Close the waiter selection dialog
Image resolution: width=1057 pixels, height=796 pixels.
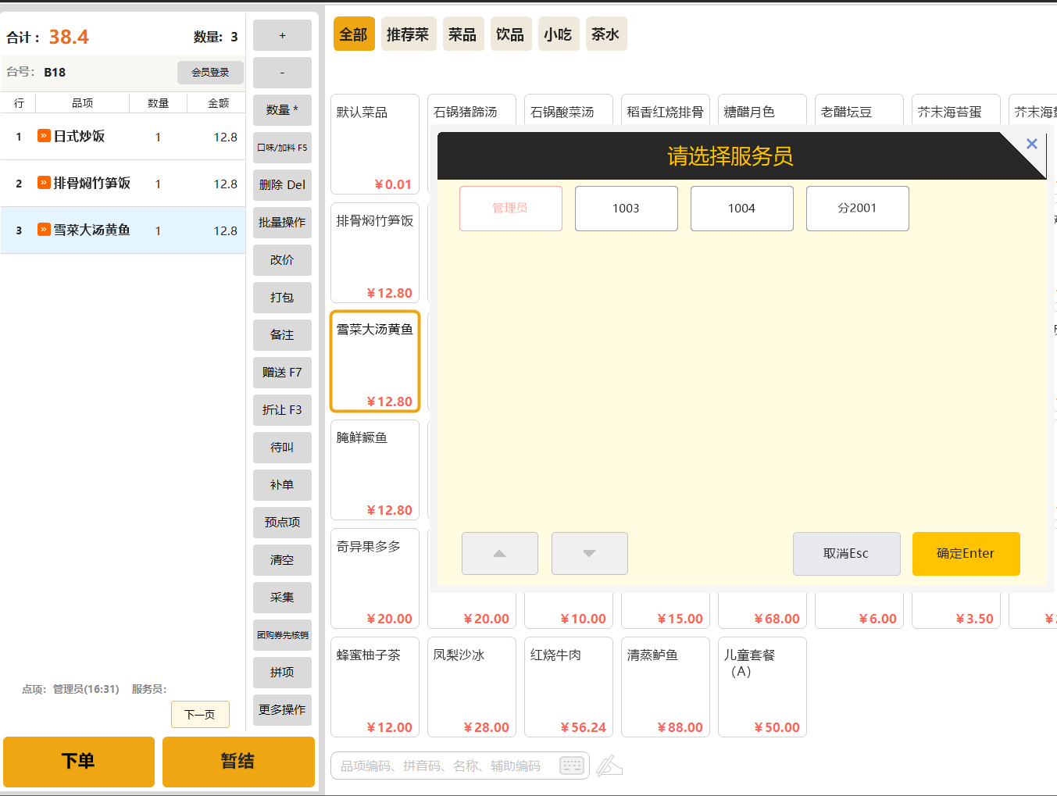[x=1031, y=144]
